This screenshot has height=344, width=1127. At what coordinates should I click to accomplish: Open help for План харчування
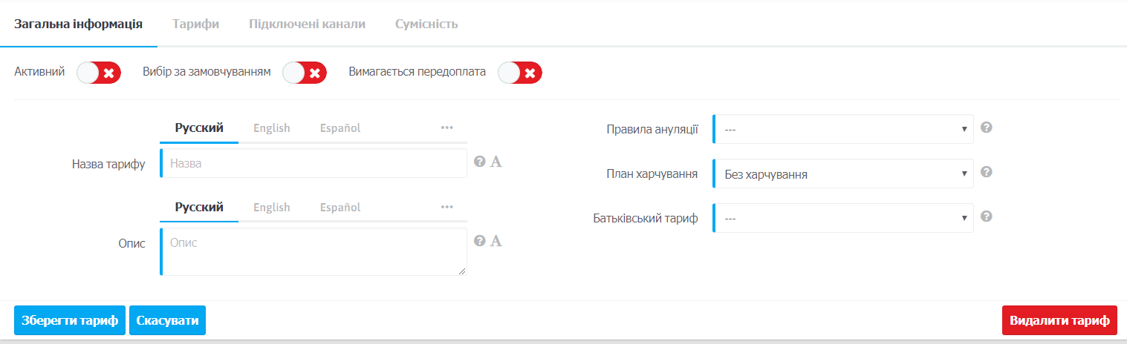[987, 172]
